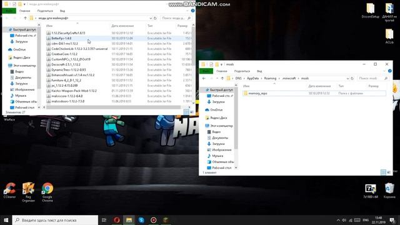The height and width of the screenshot is (225, 400).
Task: Select Документы in моды для майнкрафт sidebar
Action: pos(21,77)
